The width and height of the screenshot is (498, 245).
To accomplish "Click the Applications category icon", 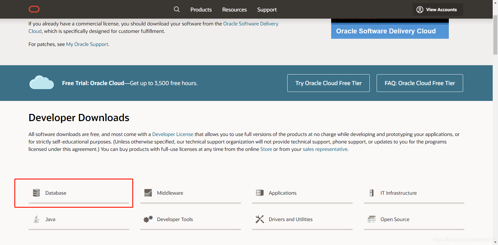I will click(260, 193).
